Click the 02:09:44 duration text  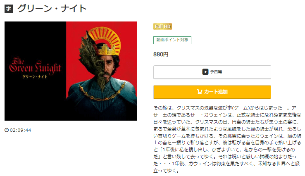coord(20,130)
